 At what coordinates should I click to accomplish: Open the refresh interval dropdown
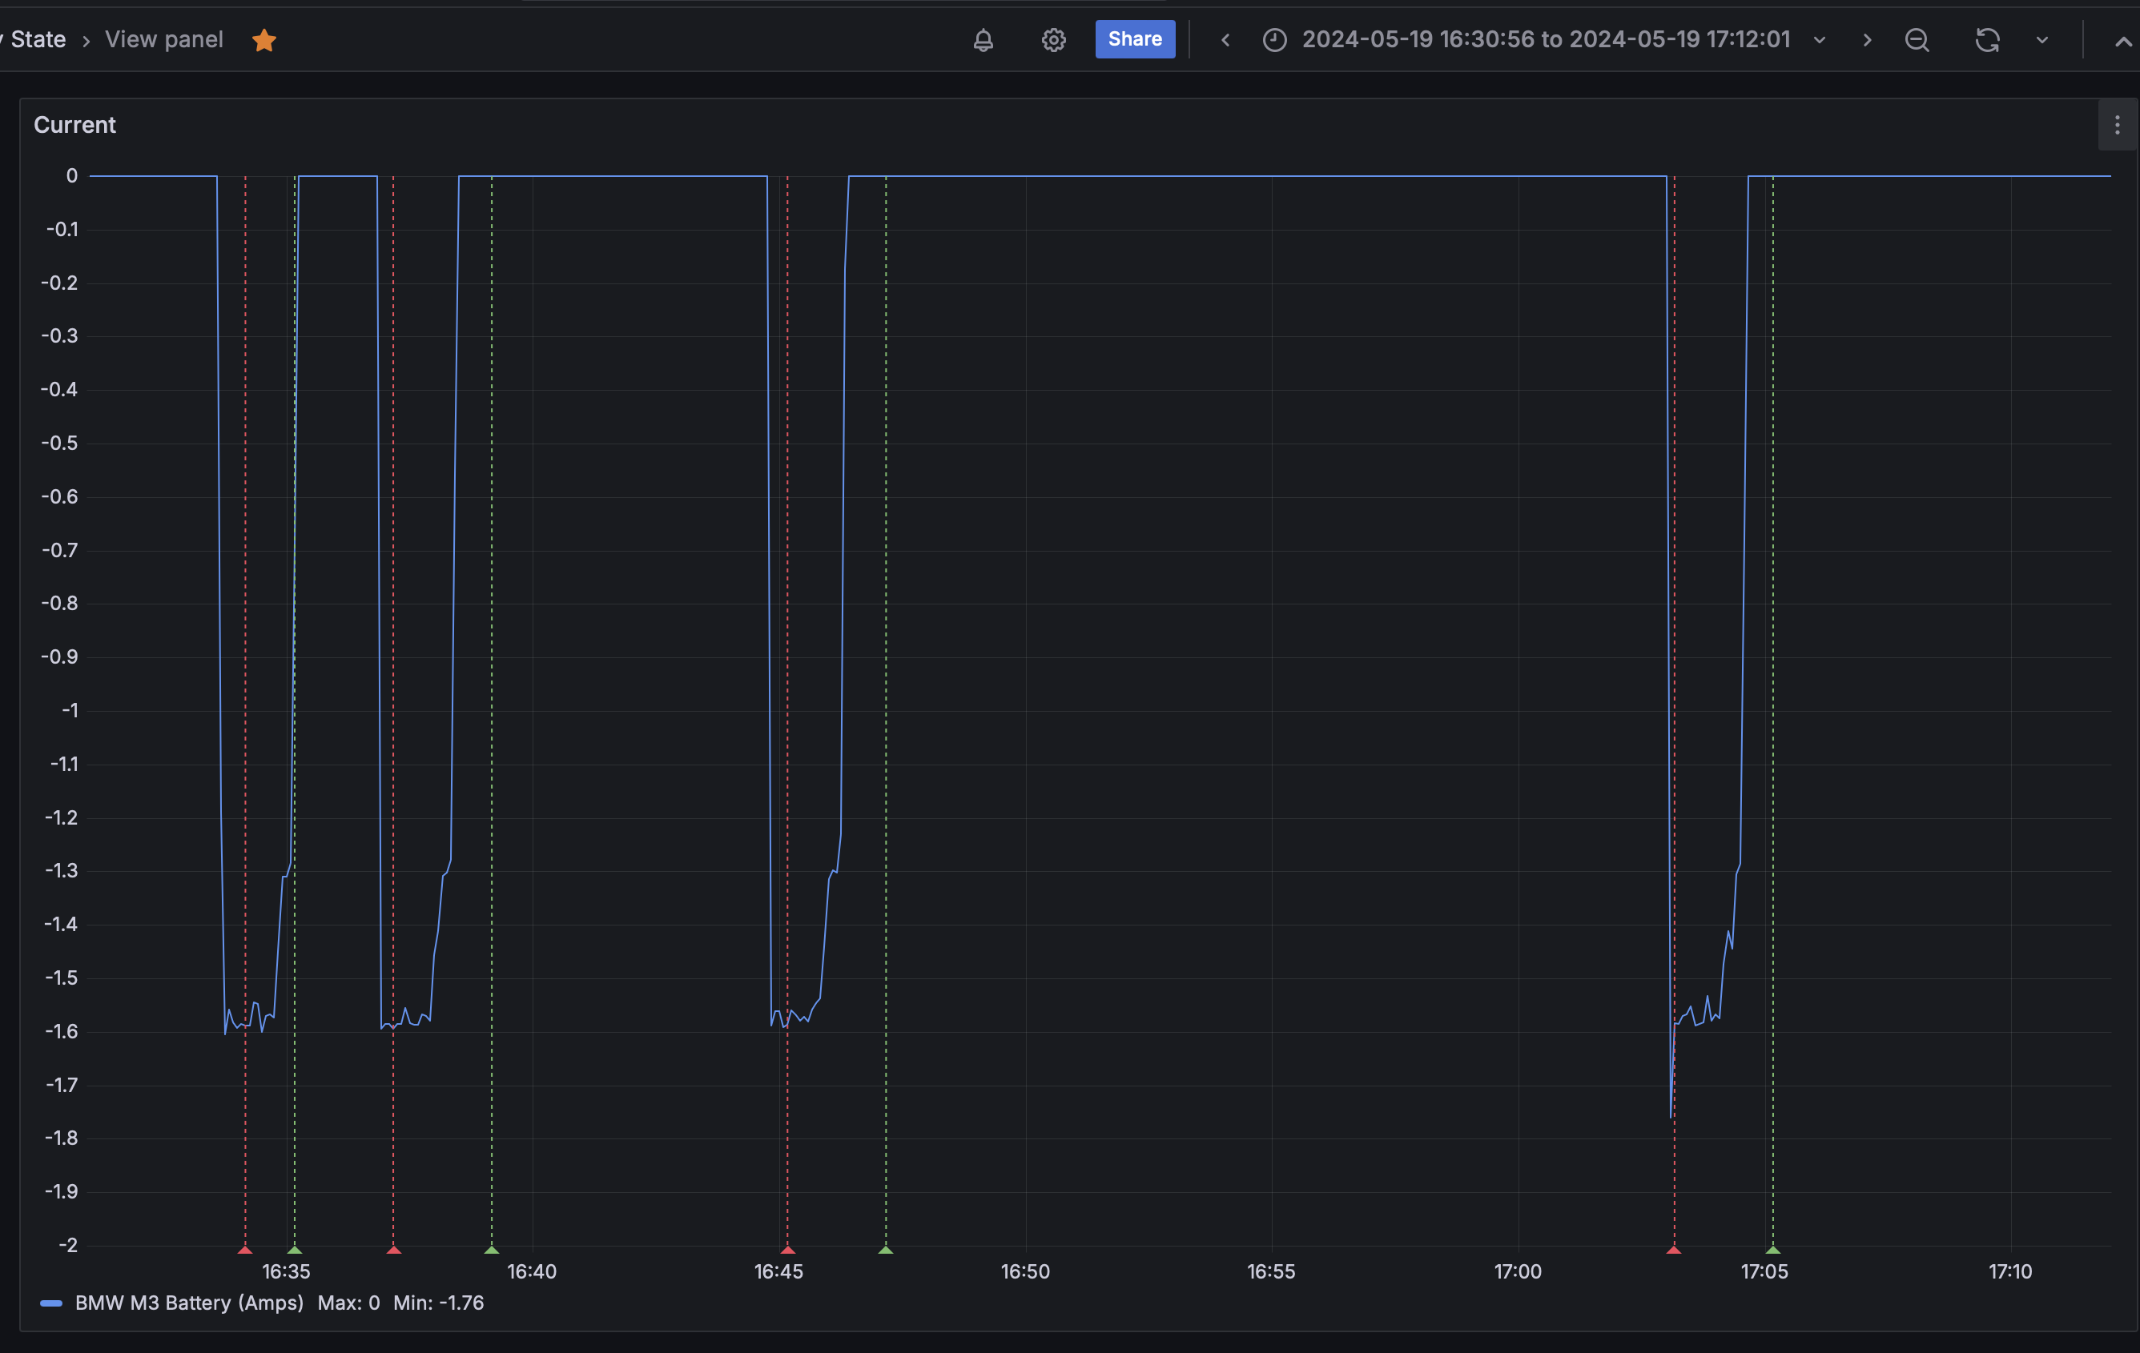pos(2041,40)
